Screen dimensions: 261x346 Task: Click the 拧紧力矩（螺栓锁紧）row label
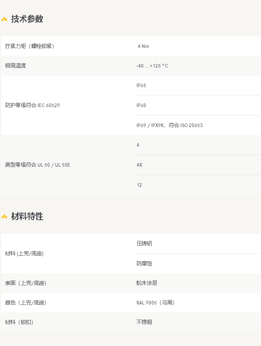click(30, 46)
